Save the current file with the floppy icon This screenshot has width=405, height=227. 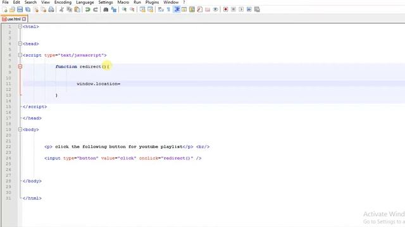20,9
